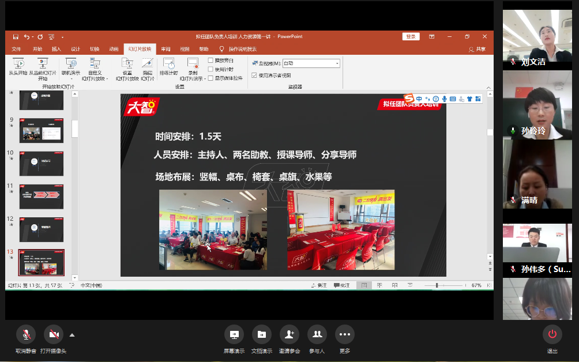Open the 插入 ribbon tab

[56, 49]
